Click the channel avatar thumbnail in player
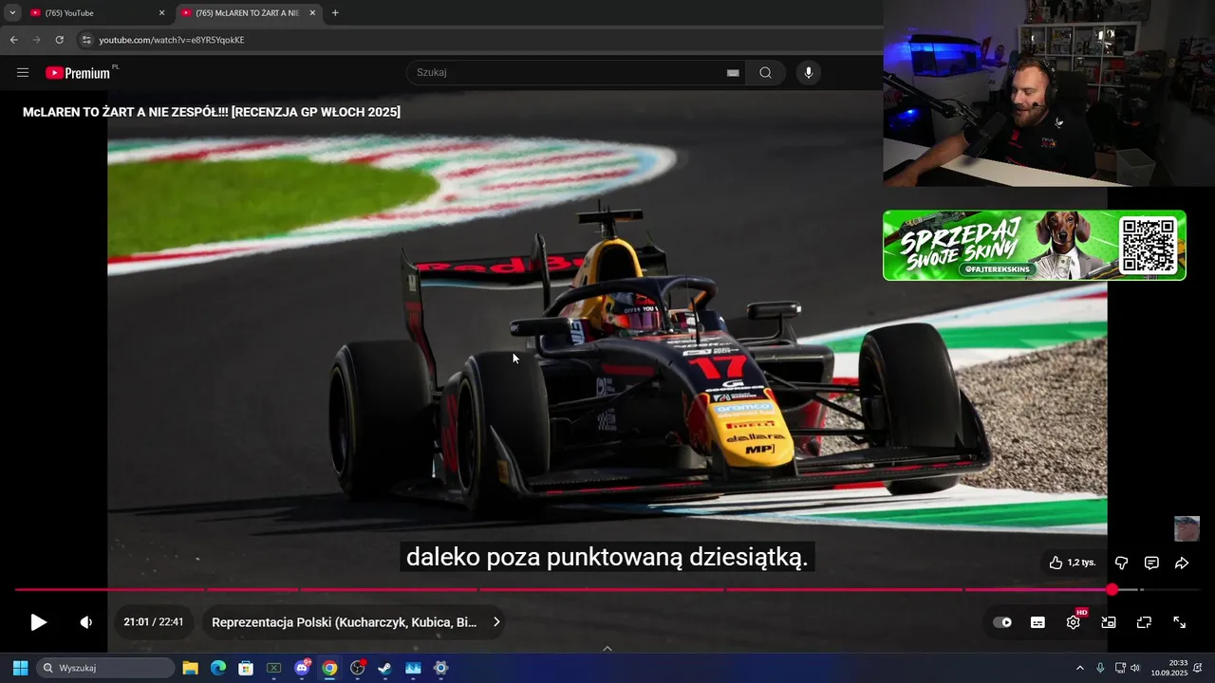This screenshot has width=1215, height=683. [x=1187, y=528]
